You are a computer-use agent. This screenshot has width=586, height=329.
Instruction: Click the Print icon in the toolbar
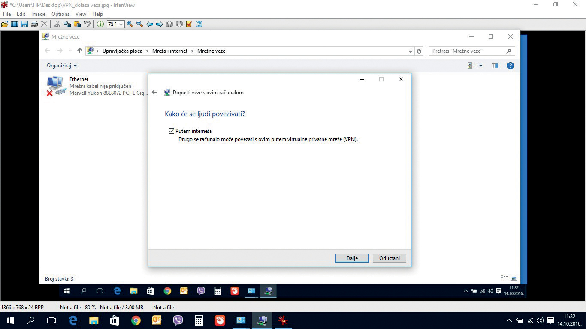click(x=34, y=24)
